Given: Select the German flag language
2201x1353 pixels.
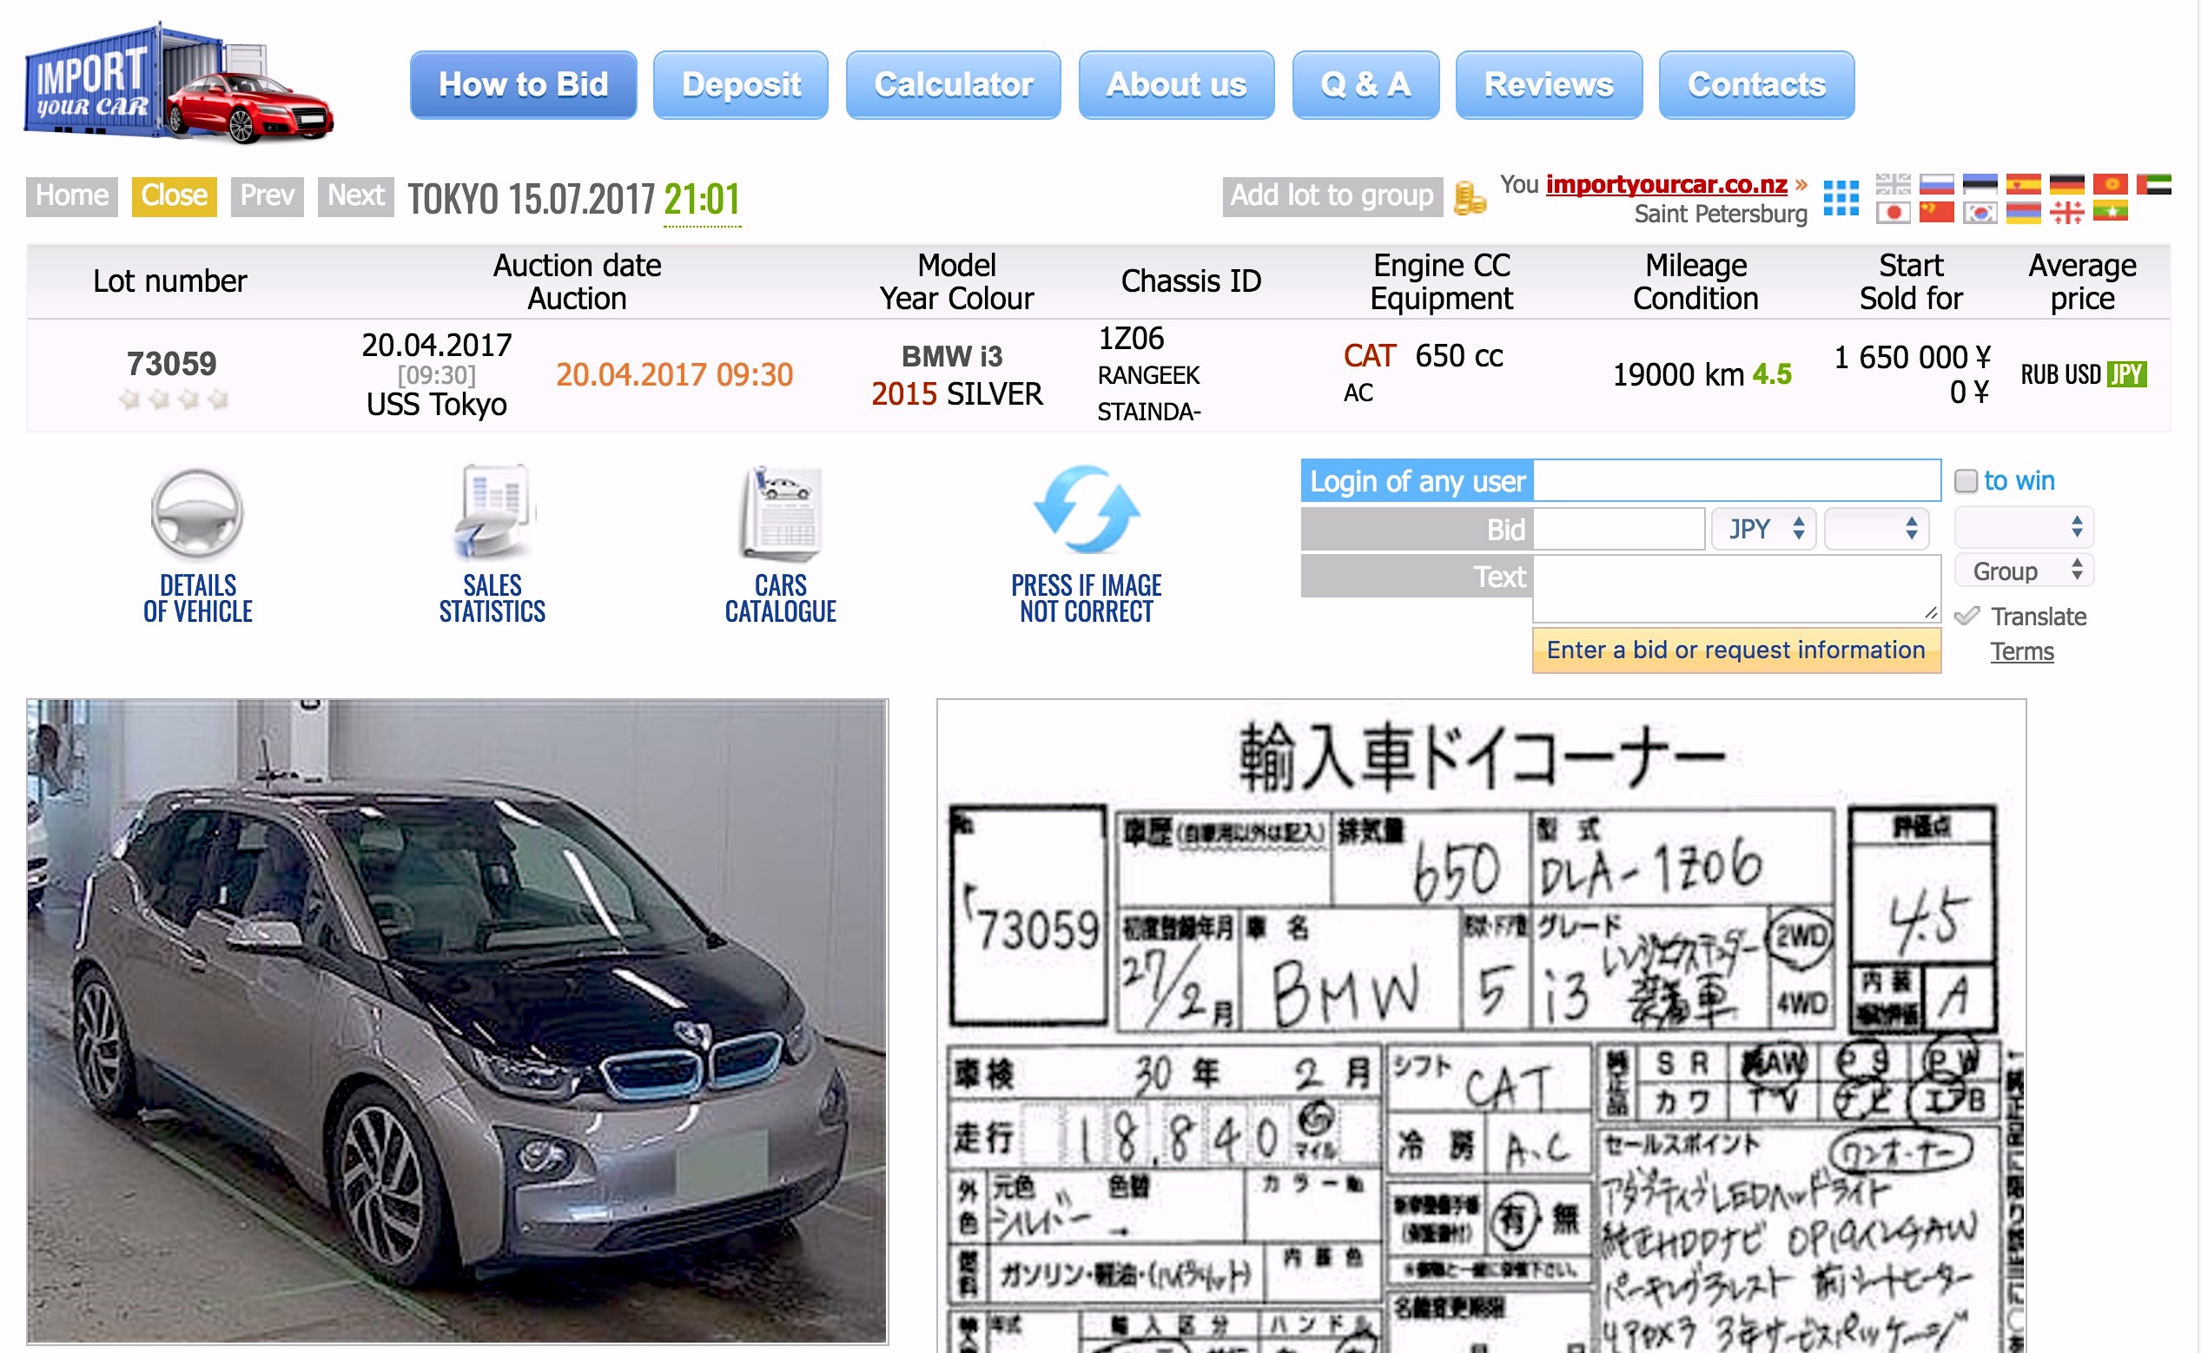Looking at the screenshot, I should pyautogui.click(x=2066, y=184).
